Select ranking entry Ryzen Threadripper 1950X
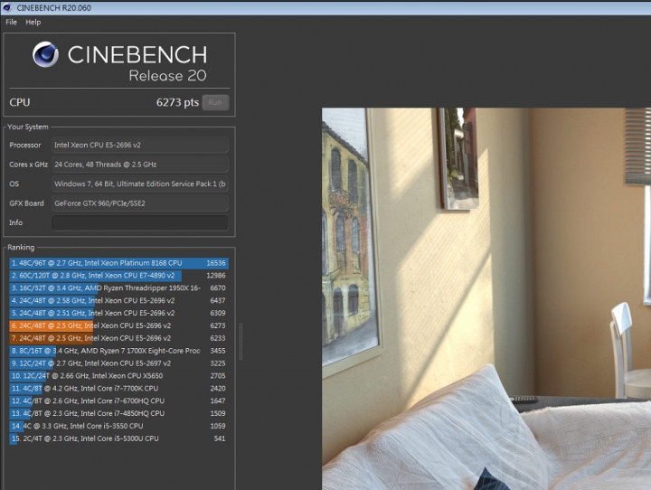This screenshot has height=490, width=651. [118, 287]
